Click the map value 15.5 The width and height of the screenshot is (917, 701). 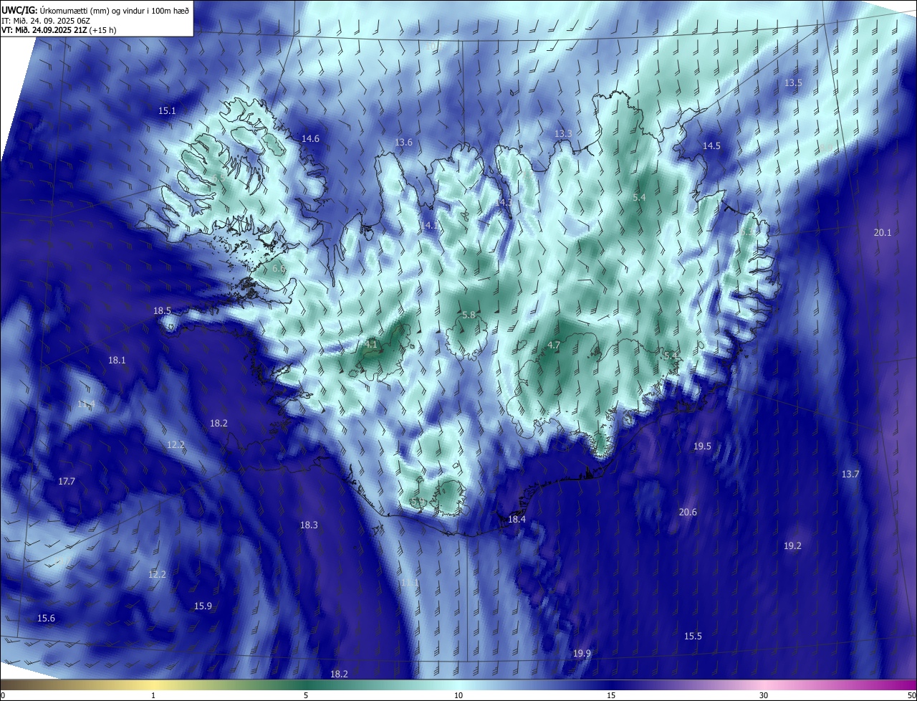pos(693,636)
